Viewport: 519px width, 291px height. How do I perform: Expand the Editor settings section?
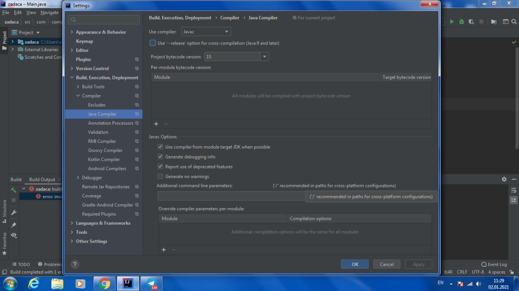72,50
